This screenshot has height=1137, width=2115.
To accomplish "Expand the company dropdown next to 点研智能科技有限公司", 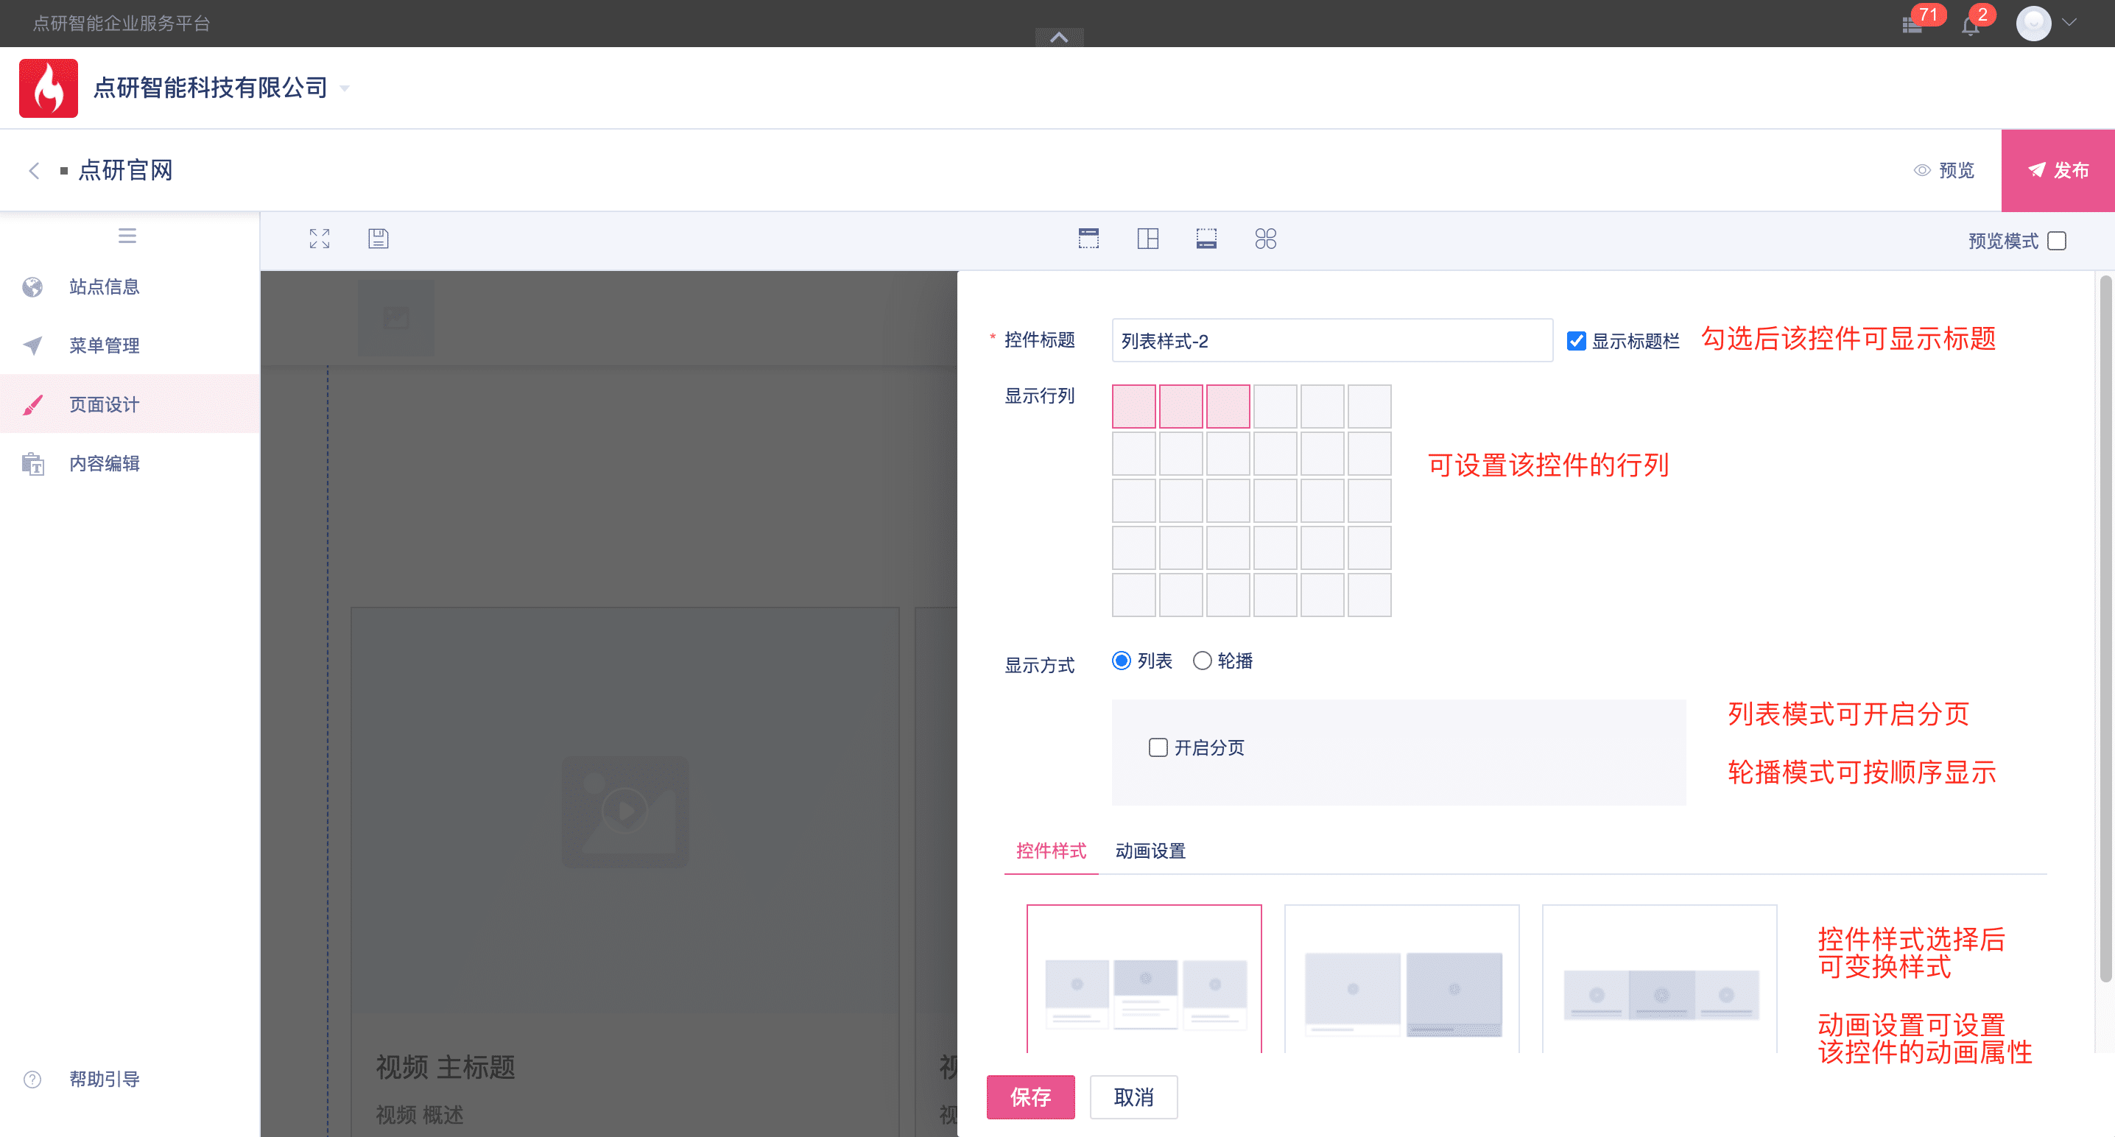I will tap(345, 88).
